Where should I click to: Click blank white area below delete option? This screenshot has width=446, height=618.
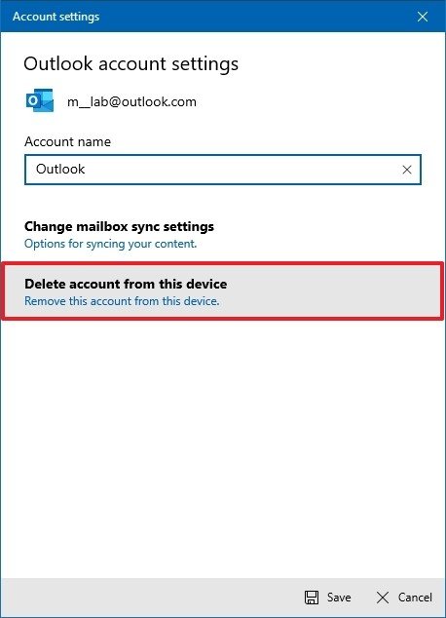(223, 447)
